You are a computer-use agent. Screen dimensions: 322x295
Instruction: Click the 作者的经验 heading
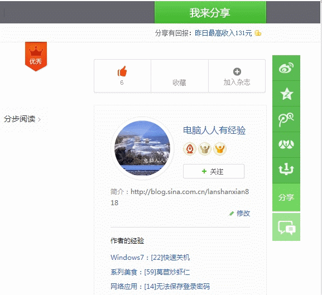click(x=127, y=241)
